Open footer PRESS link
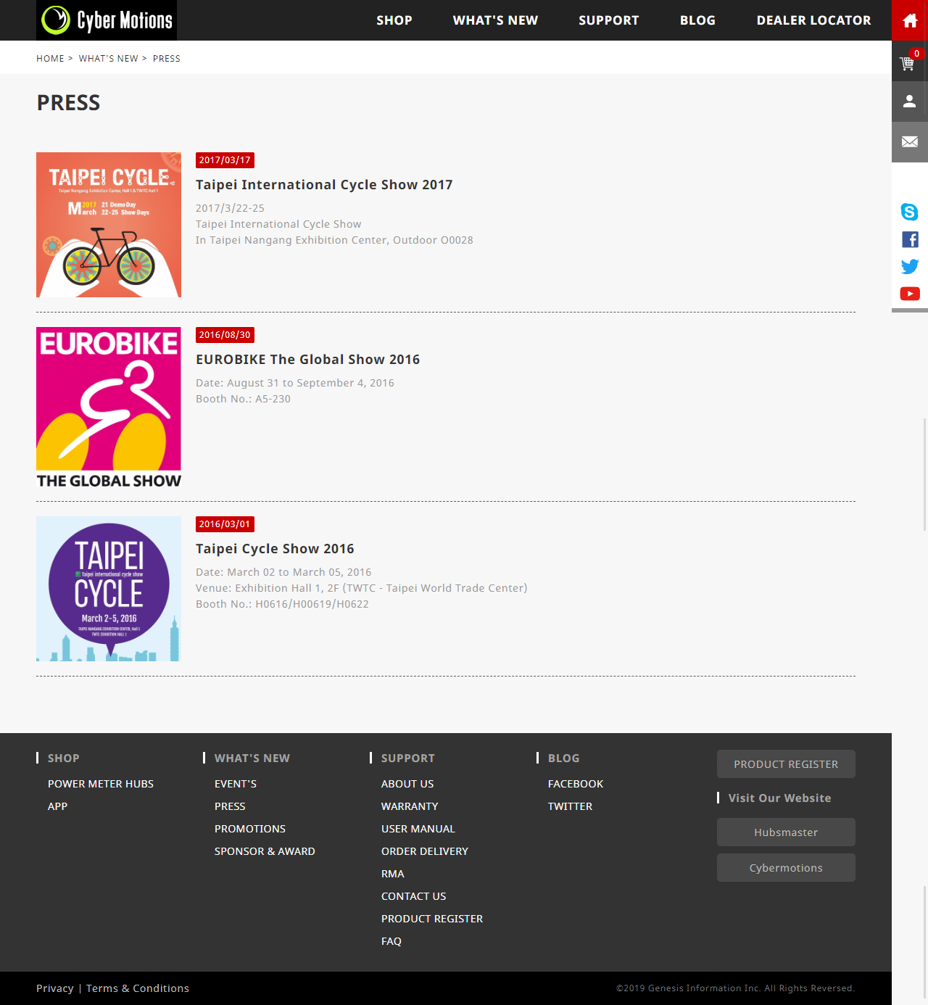 pos(230,806)
